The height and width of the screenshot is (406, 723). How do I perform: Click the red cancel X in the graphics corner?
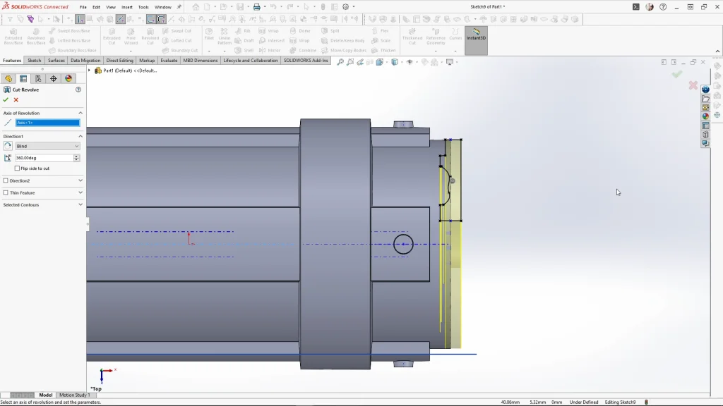693,85
